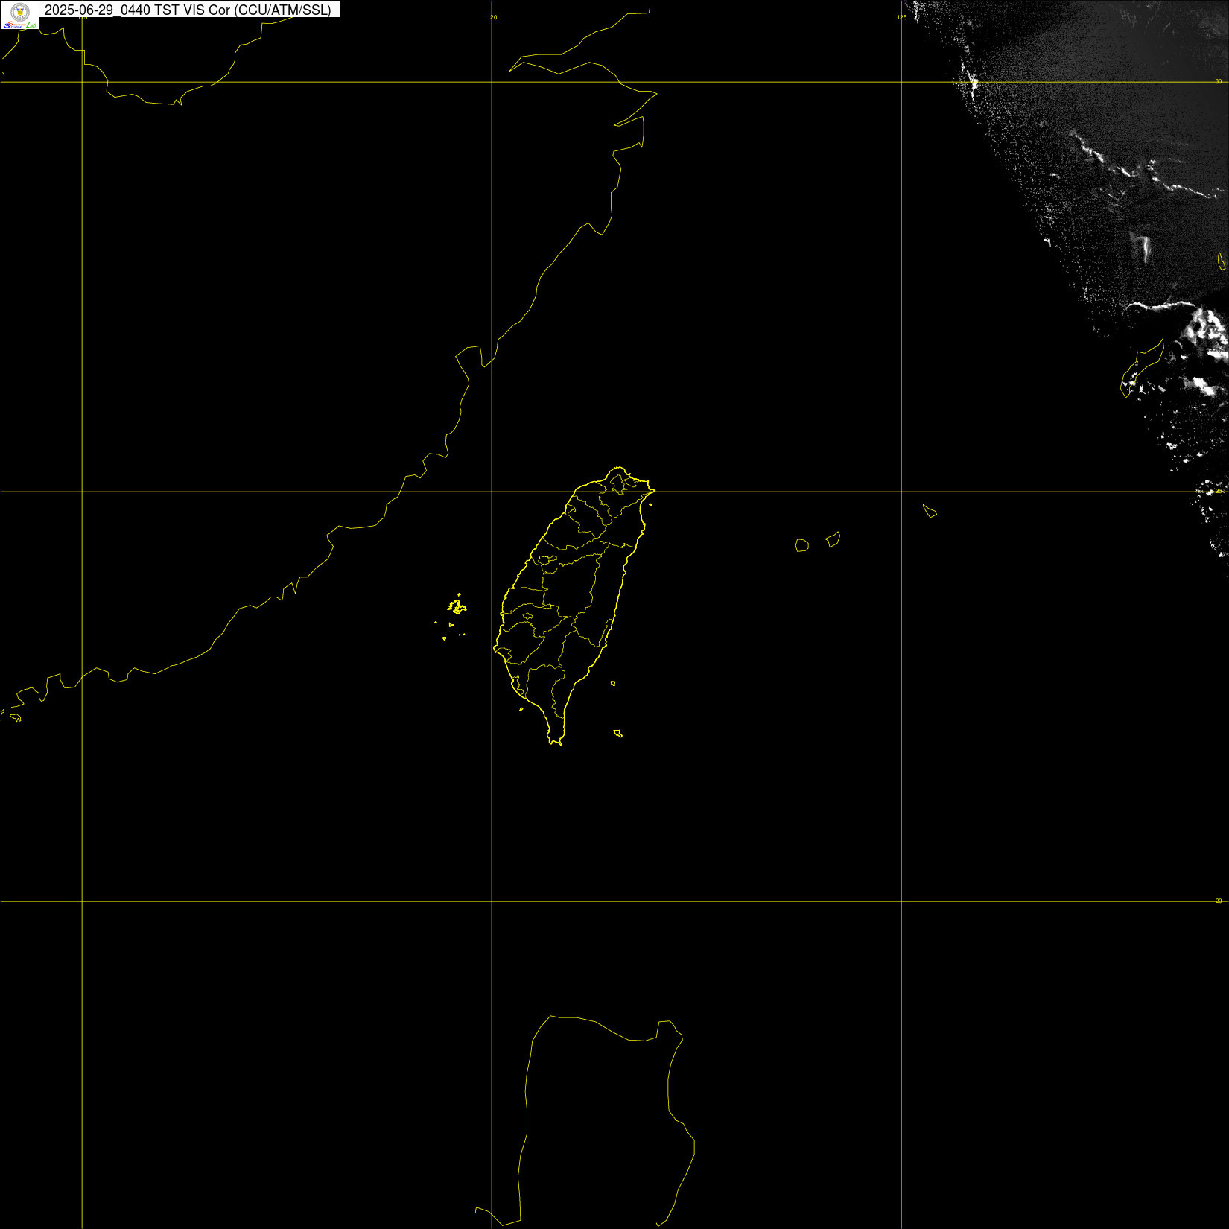Screen dimensions: 1229x1229
Task: Click the 125 longitude label
Action: (x=902, y=17)
